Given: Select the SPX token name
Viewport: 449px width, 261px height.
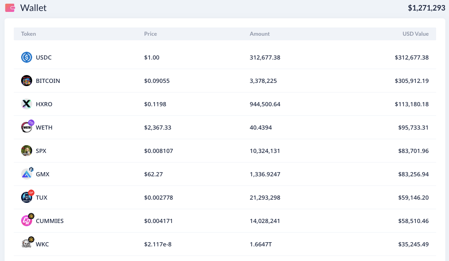Looking at the screenshot, I should point(41,151).
